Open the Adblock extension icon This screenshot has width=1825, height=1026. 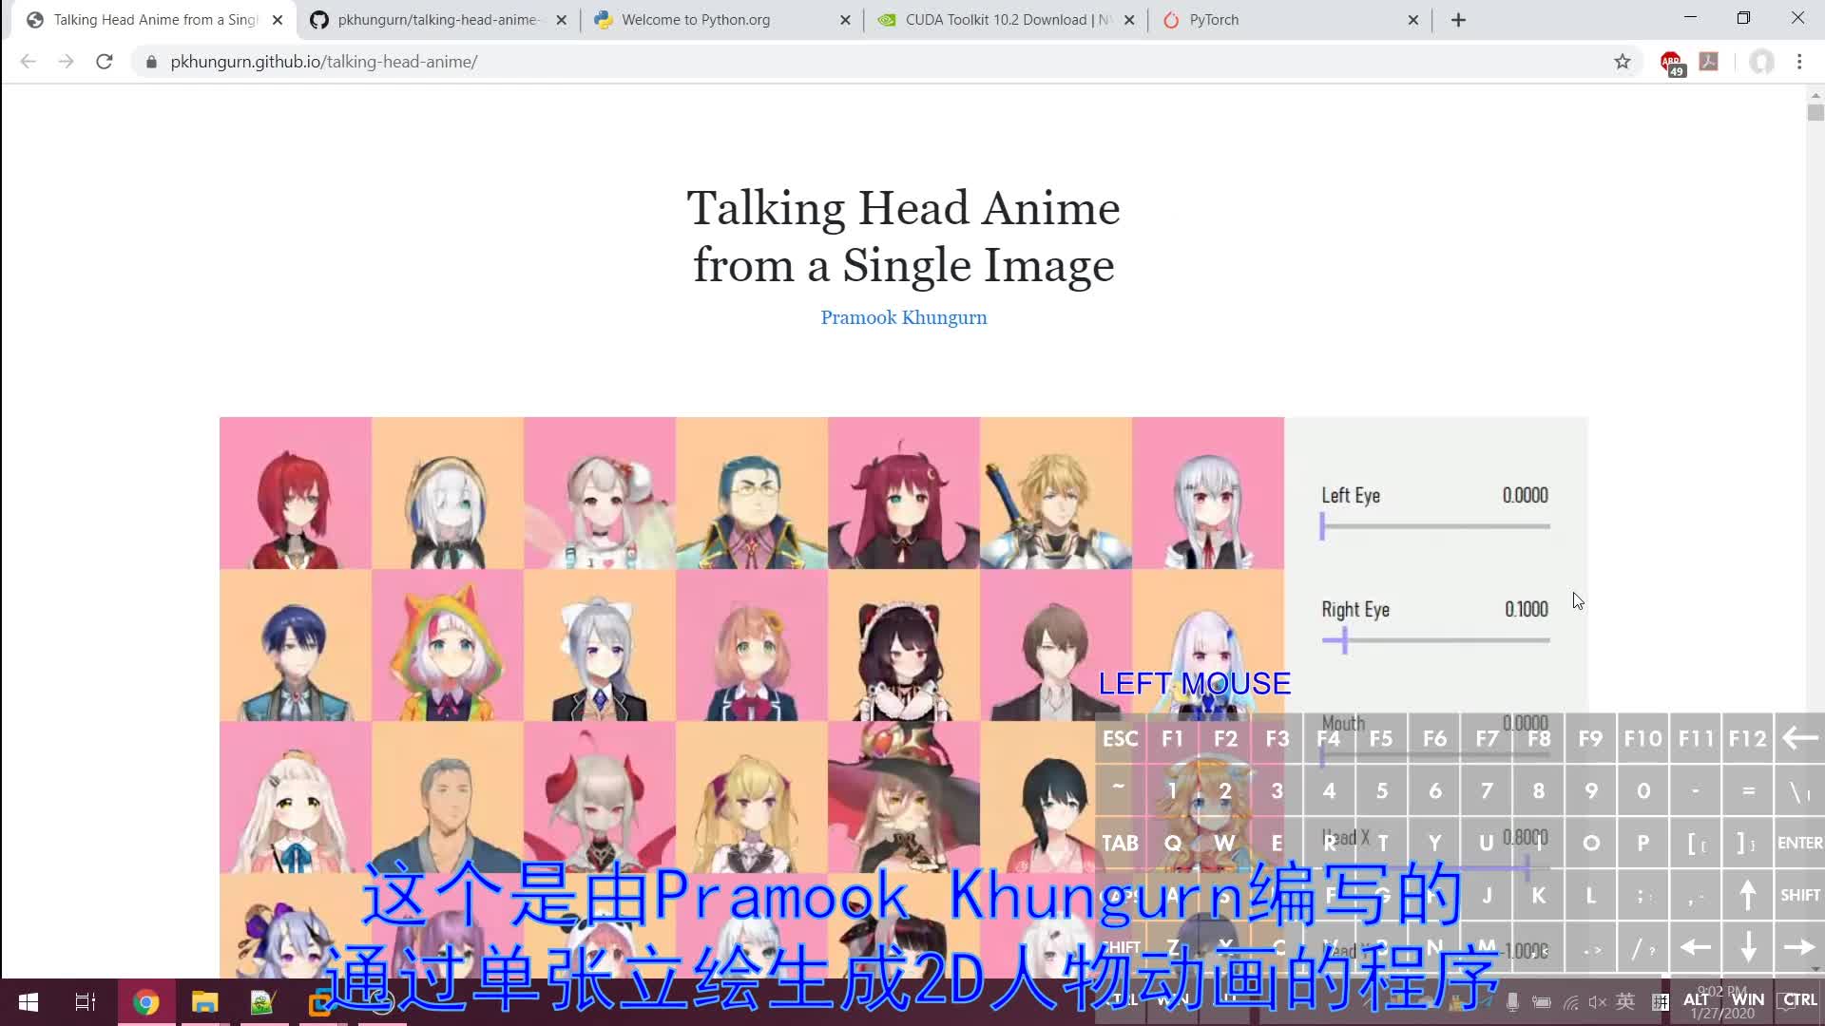(1671, 63)
